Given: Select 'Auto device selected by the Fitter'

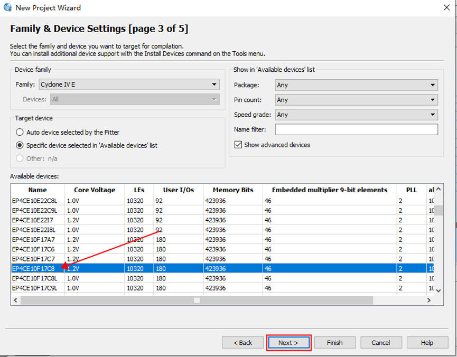Looking at the screenshot, I should coord(20,133).
